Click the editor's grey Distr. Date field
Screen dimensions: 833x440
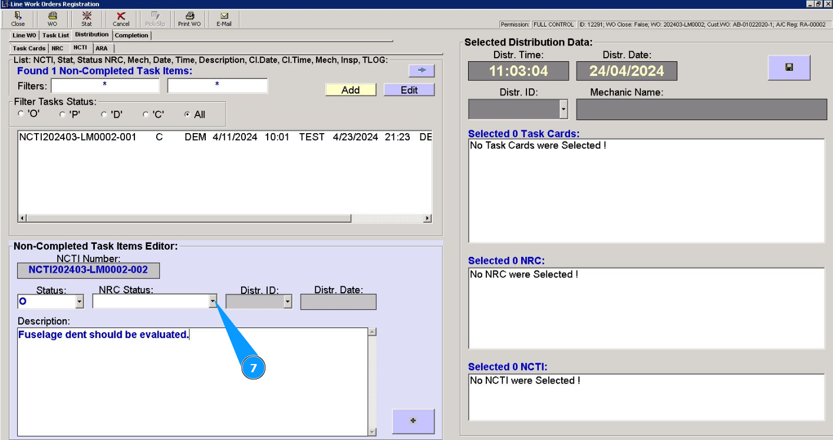tap(338, 302)
